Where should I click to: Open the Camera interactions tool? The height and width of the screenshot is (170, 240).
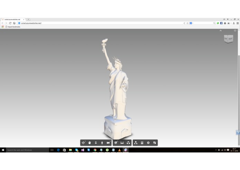click(x=108, y=143)
